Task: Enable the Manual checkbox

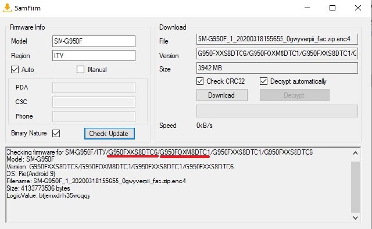Action: [x=80, y=70]
